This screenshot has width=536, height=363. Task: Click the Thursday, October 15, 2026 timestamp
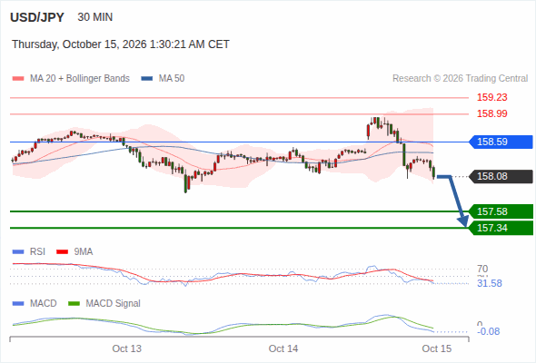click(121, 44)
